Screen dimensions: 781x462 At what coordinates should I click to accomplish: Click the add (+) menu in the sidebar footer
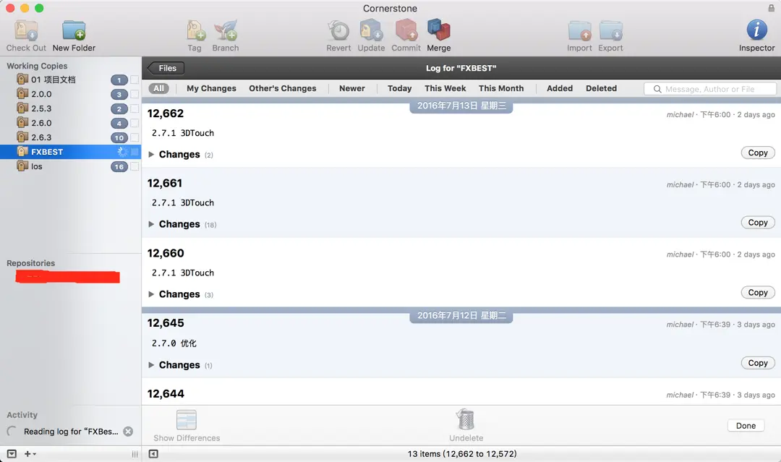click(30, 453)
